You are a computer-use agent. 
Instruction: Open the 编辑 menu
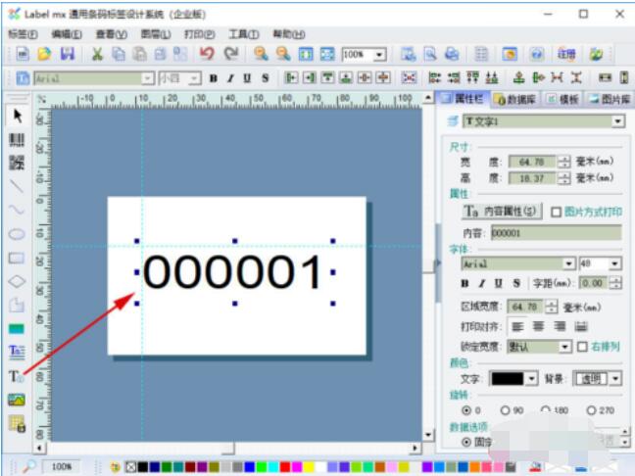[x=67, y=34]
